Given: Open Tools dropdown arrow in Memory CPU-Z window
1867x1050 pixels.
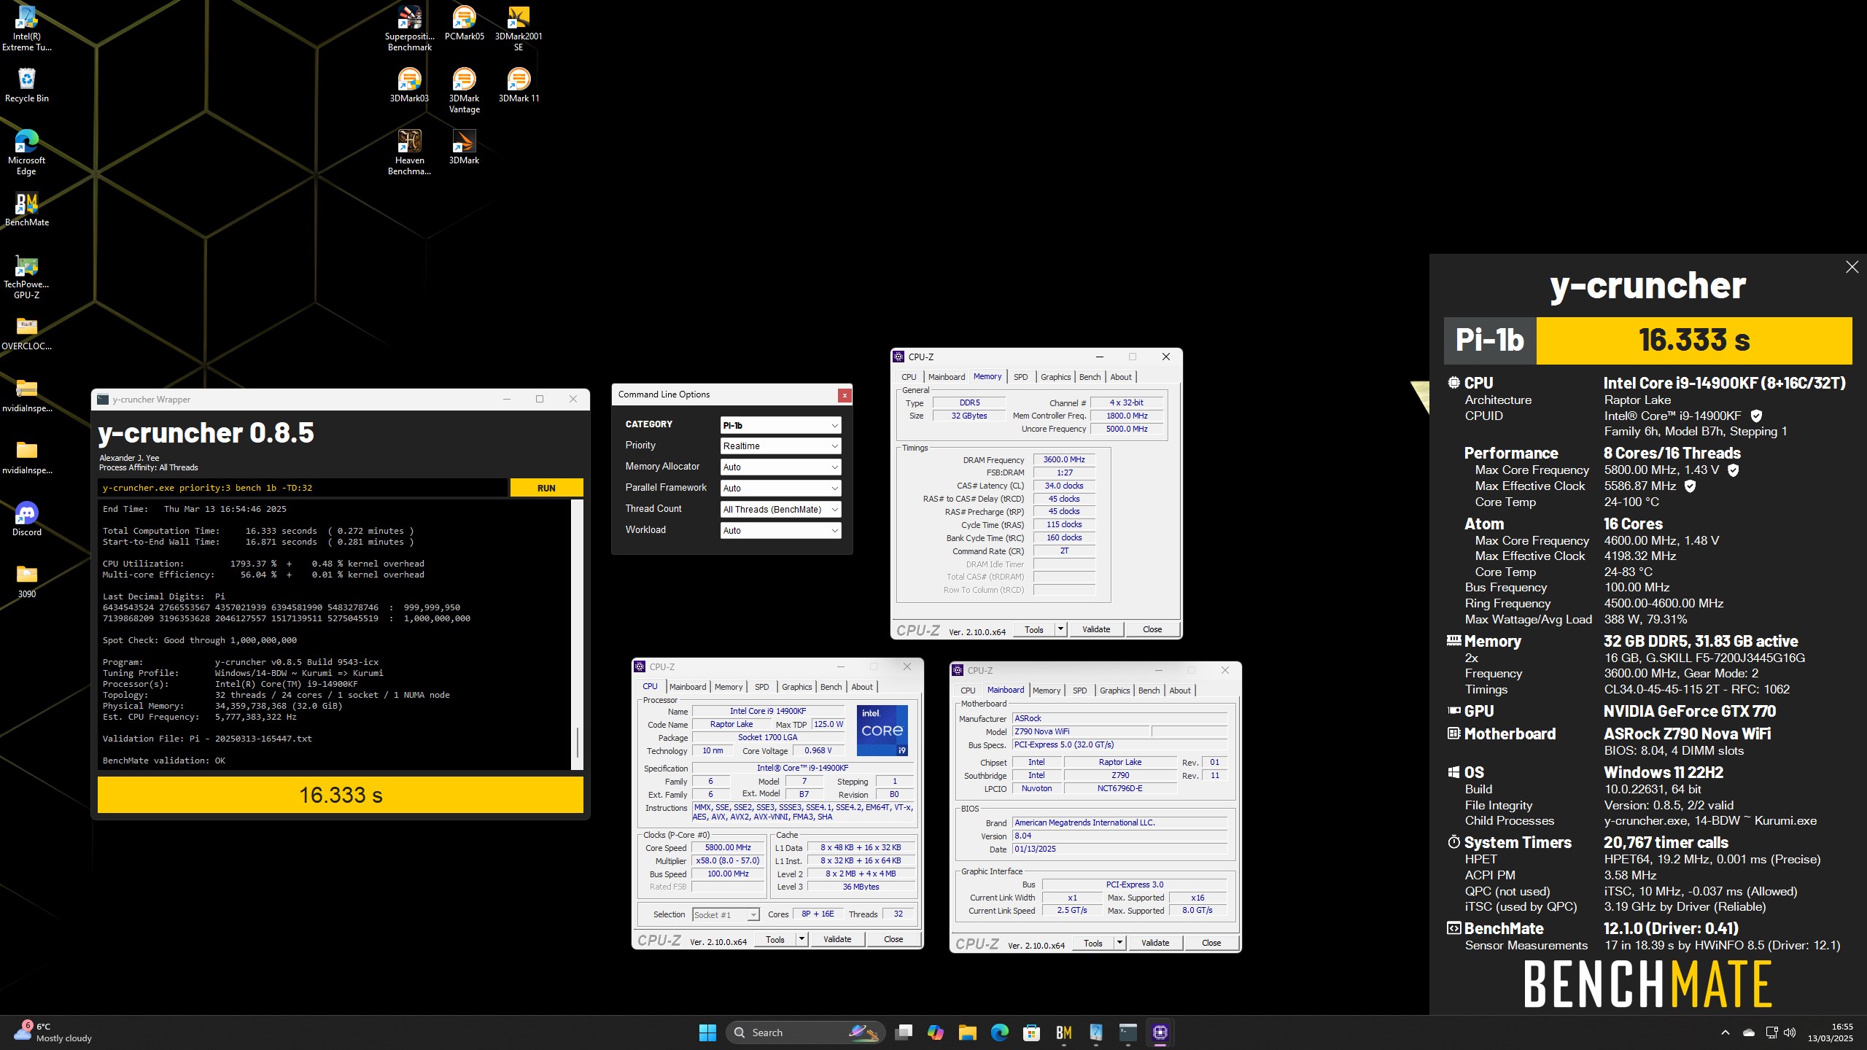Looking at the screenshot, I should coord(1060,629).
